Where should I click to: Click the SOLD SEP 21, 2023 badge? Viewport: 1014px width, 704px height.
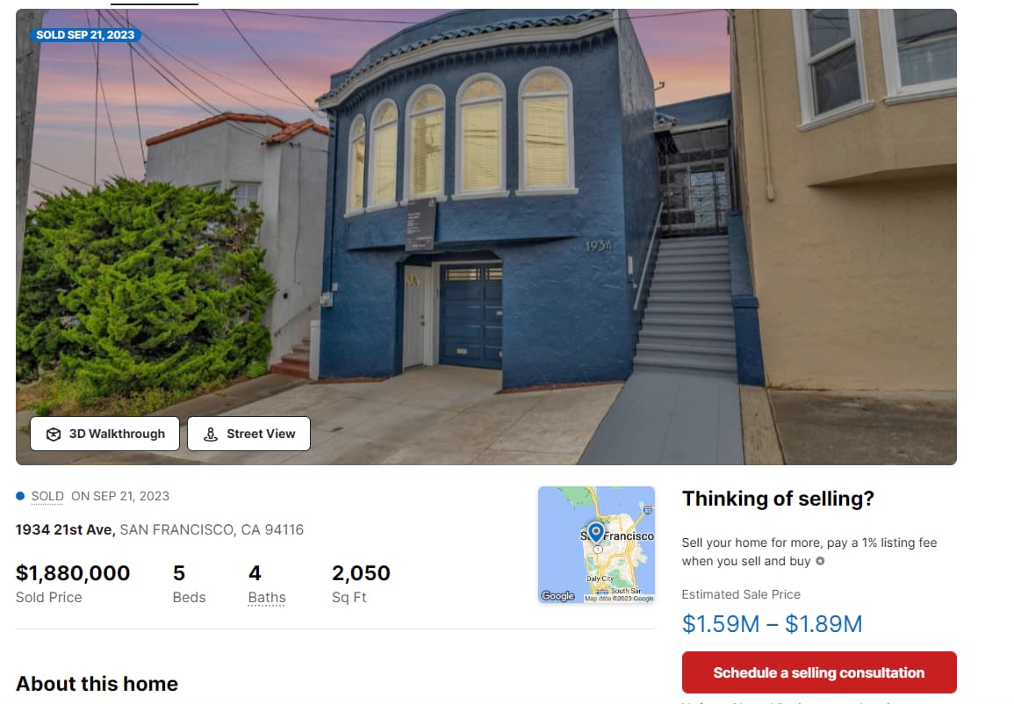click(85, 35)
